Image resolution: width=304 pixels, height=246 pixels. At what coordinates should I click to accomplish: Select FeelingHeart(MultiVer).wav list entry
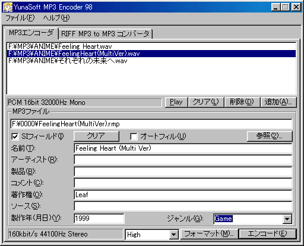pos(151,54)
